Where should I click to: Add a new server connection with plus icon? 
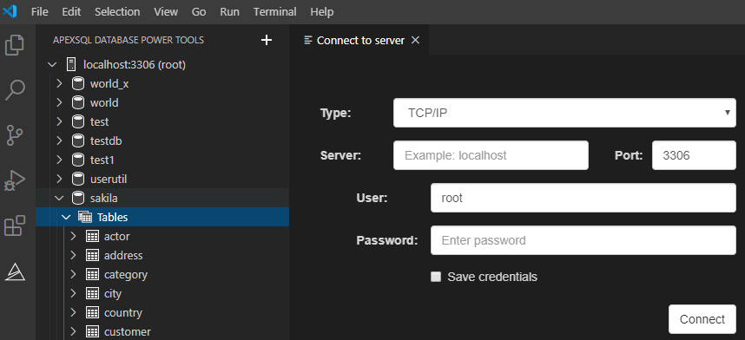point(267,41)
